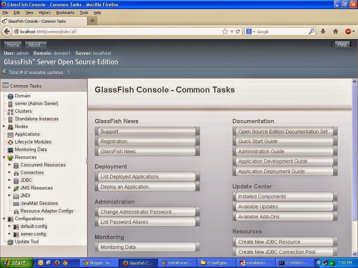Expand the JDBC tree node

point(9,180)
